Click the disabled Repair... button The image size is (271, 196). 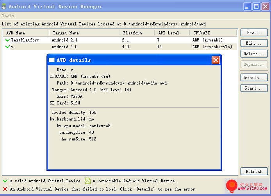coord(254,64)
